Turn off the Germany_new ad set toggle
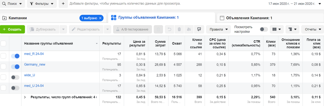Viewport: 324px width, 106px height. (x=15, y=67)
